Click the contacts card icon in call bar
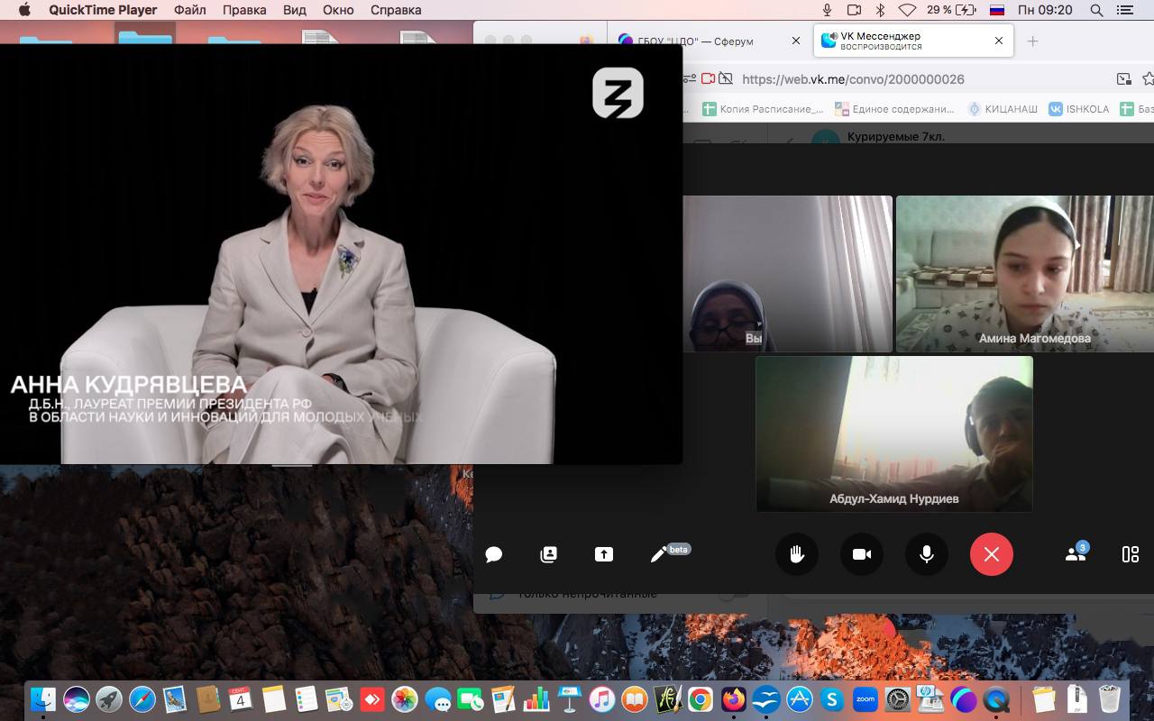 tap(548, 554)
